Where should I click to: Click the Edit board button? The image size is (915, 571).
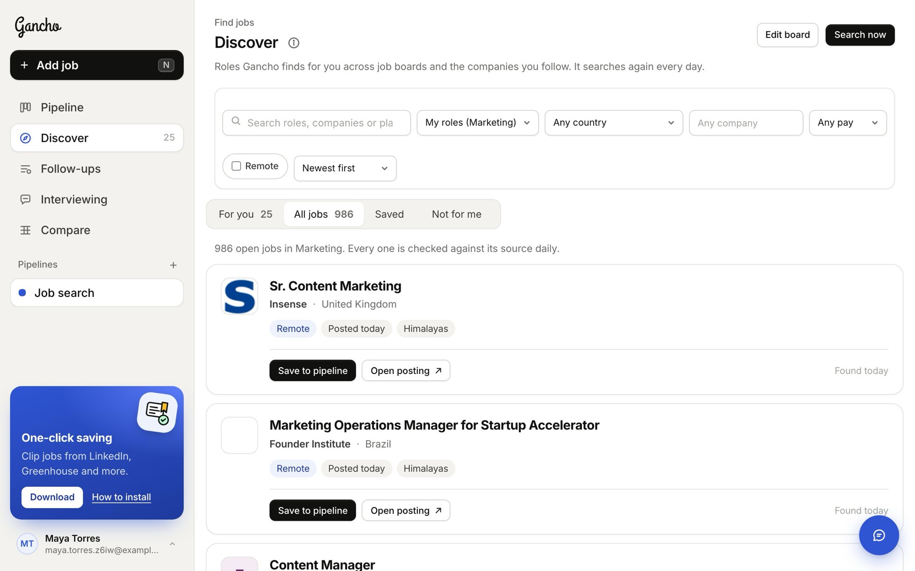(x=787, y=35)
